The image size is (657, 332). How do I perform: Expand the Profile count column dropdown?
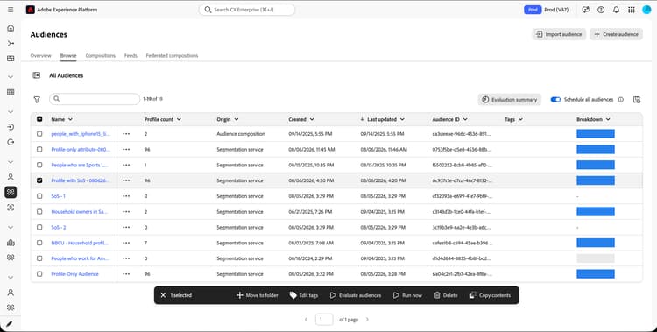pos(179,119)
